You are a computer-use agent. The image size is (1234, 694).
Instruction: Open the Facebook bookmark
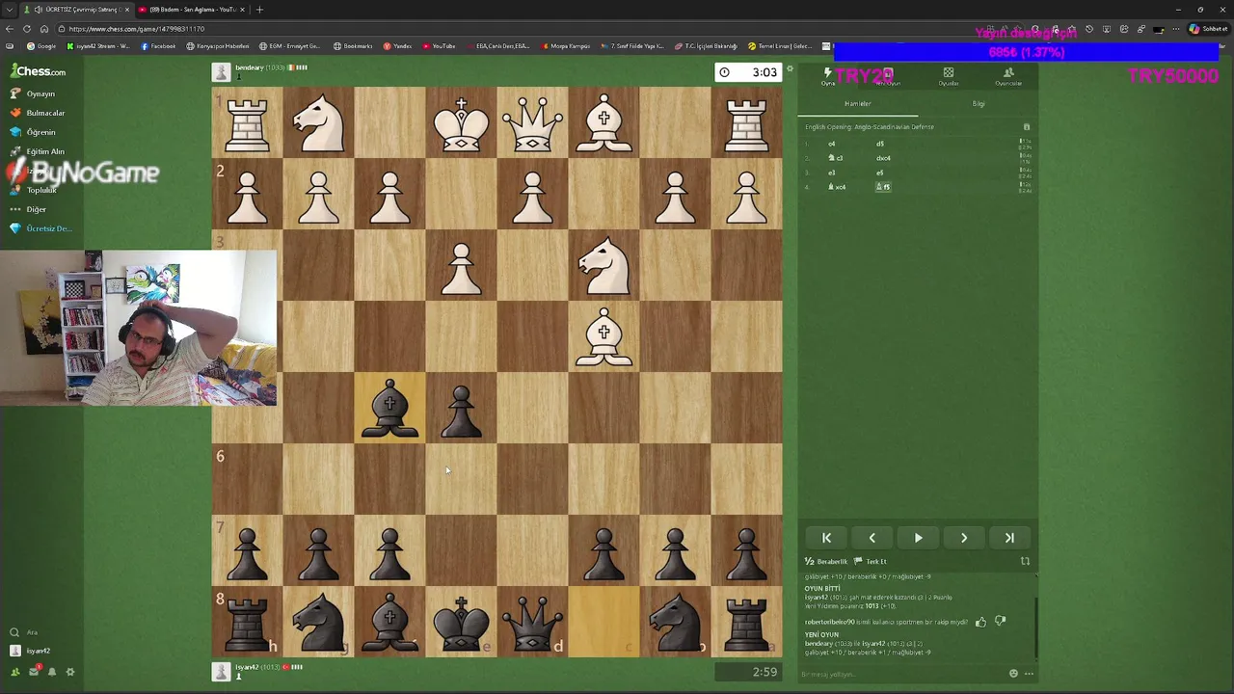point(158,46)
